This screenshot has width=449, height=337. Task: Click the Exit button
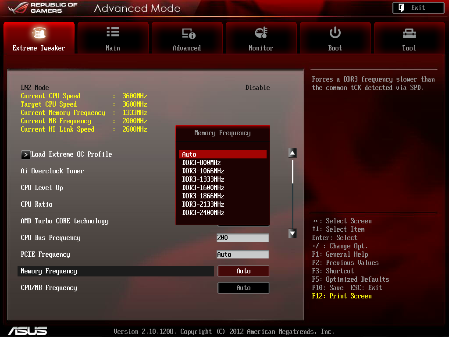click(x=418, y=8)
